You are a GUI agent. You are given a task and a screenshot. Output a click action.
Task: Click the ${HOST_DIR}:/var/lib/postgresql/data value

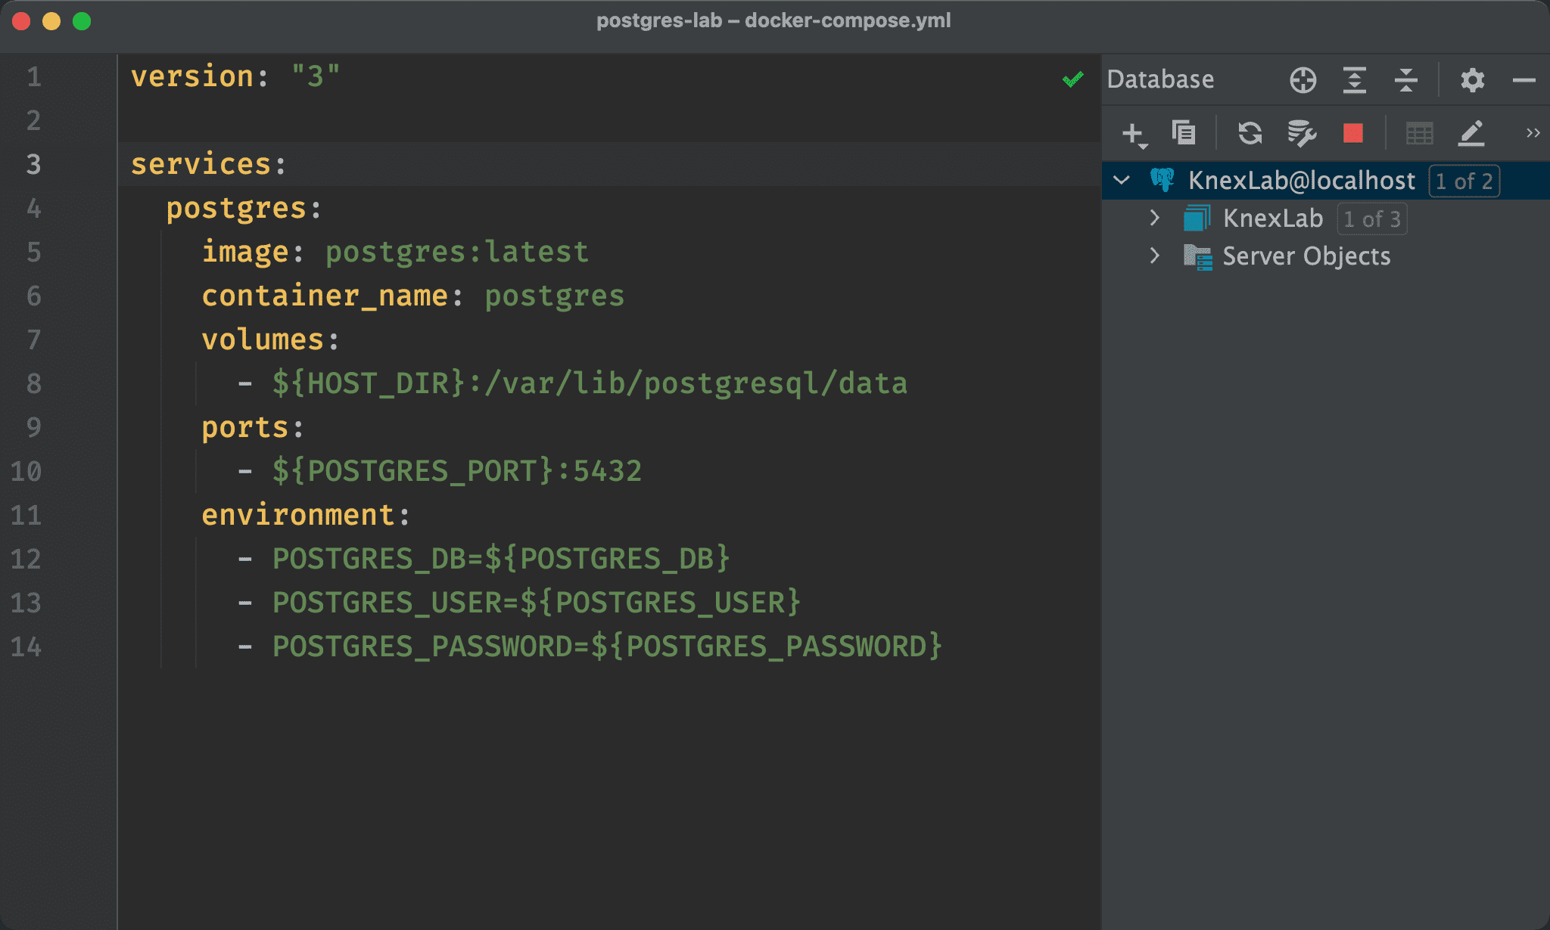pyautogui.click(x=590, y=383)
